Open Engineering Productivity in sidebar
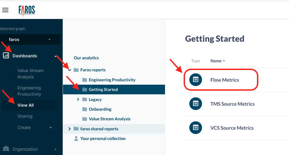289x155 pixels. tap(29, 91)
